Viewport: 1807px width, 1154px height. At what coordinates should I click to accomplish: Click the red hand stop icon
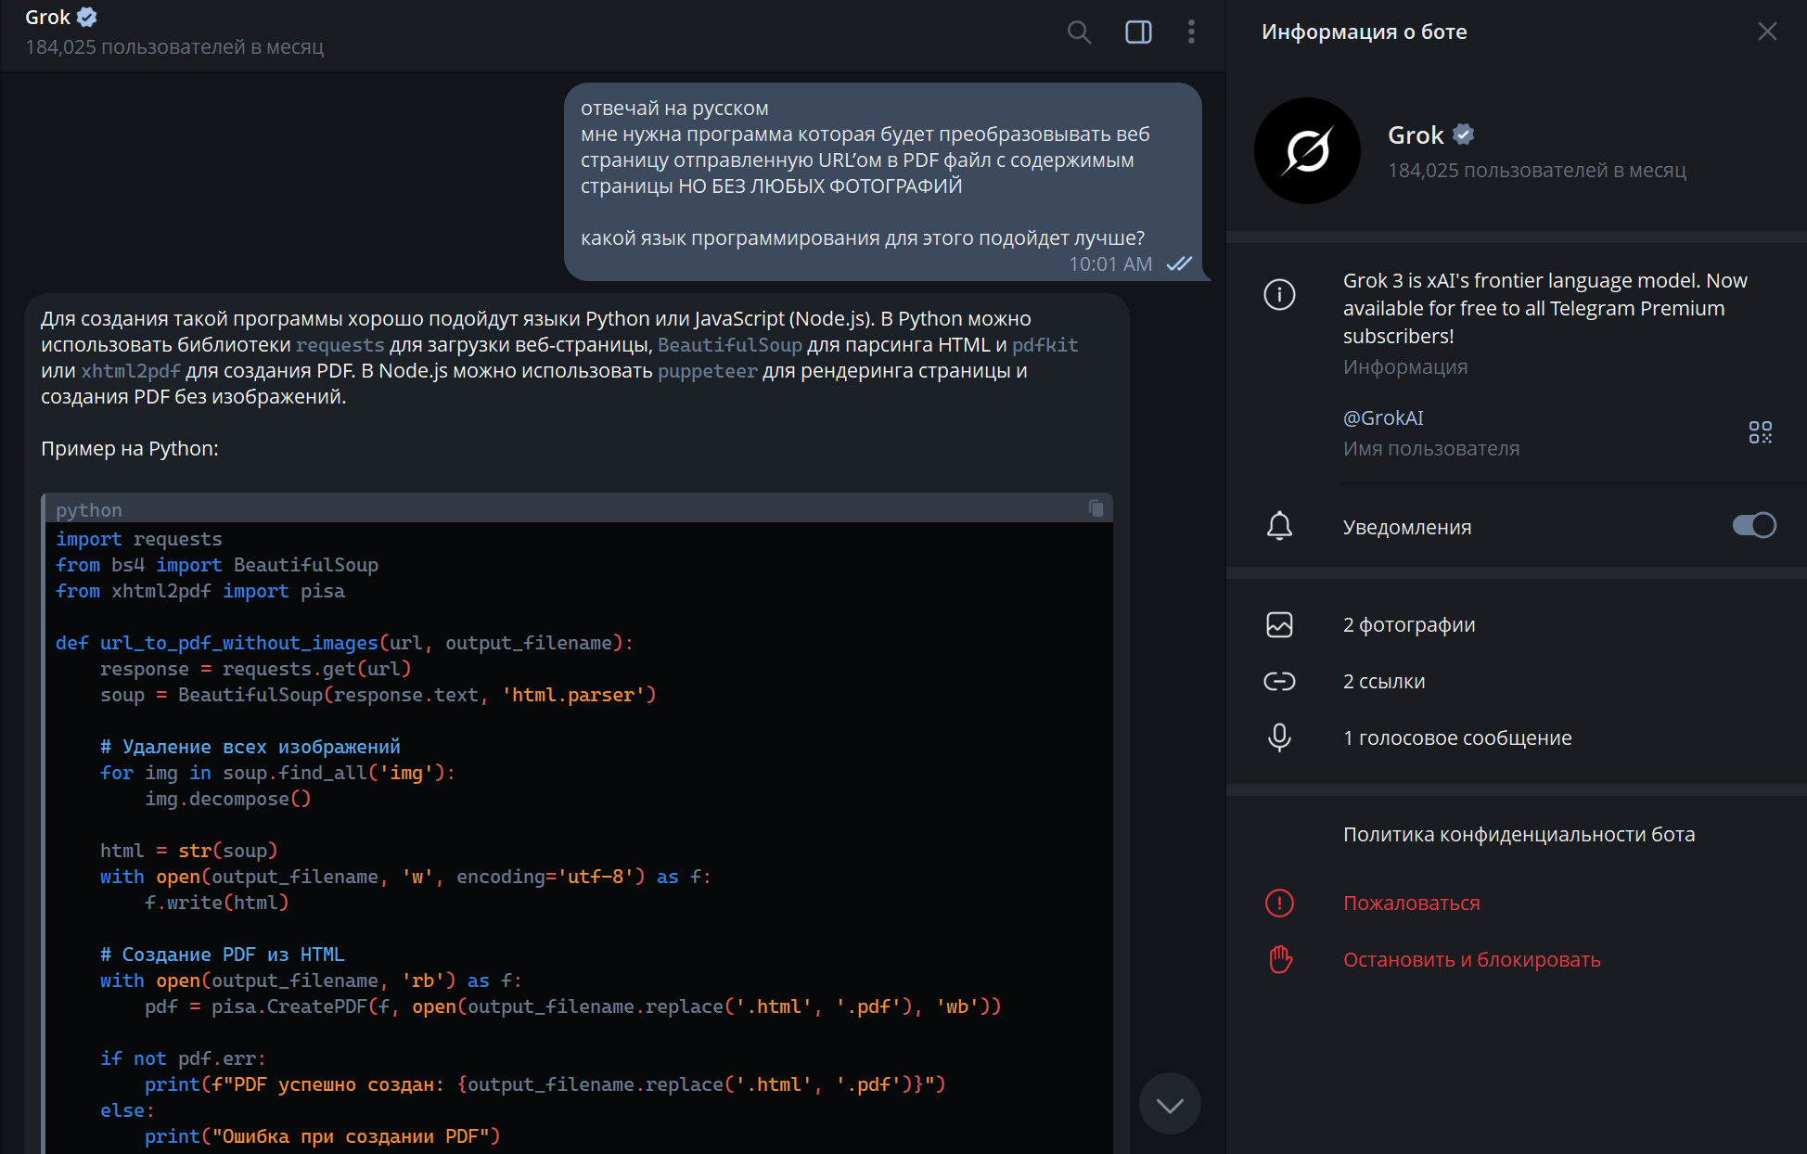[x=1280, y=959]
